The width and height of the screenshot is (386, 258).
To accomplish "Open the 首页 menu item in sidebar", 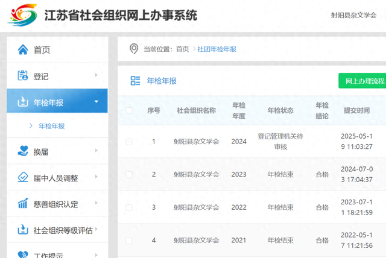I will tap(42, 49).
